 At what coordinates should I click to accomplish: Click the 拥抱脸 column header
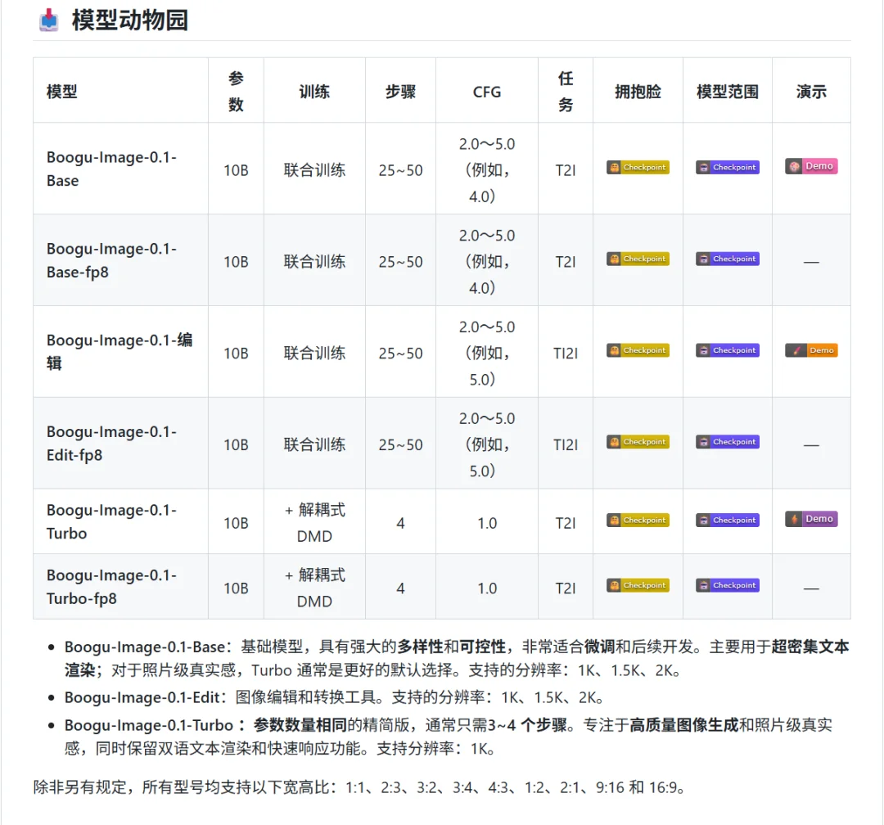(638, 92)
